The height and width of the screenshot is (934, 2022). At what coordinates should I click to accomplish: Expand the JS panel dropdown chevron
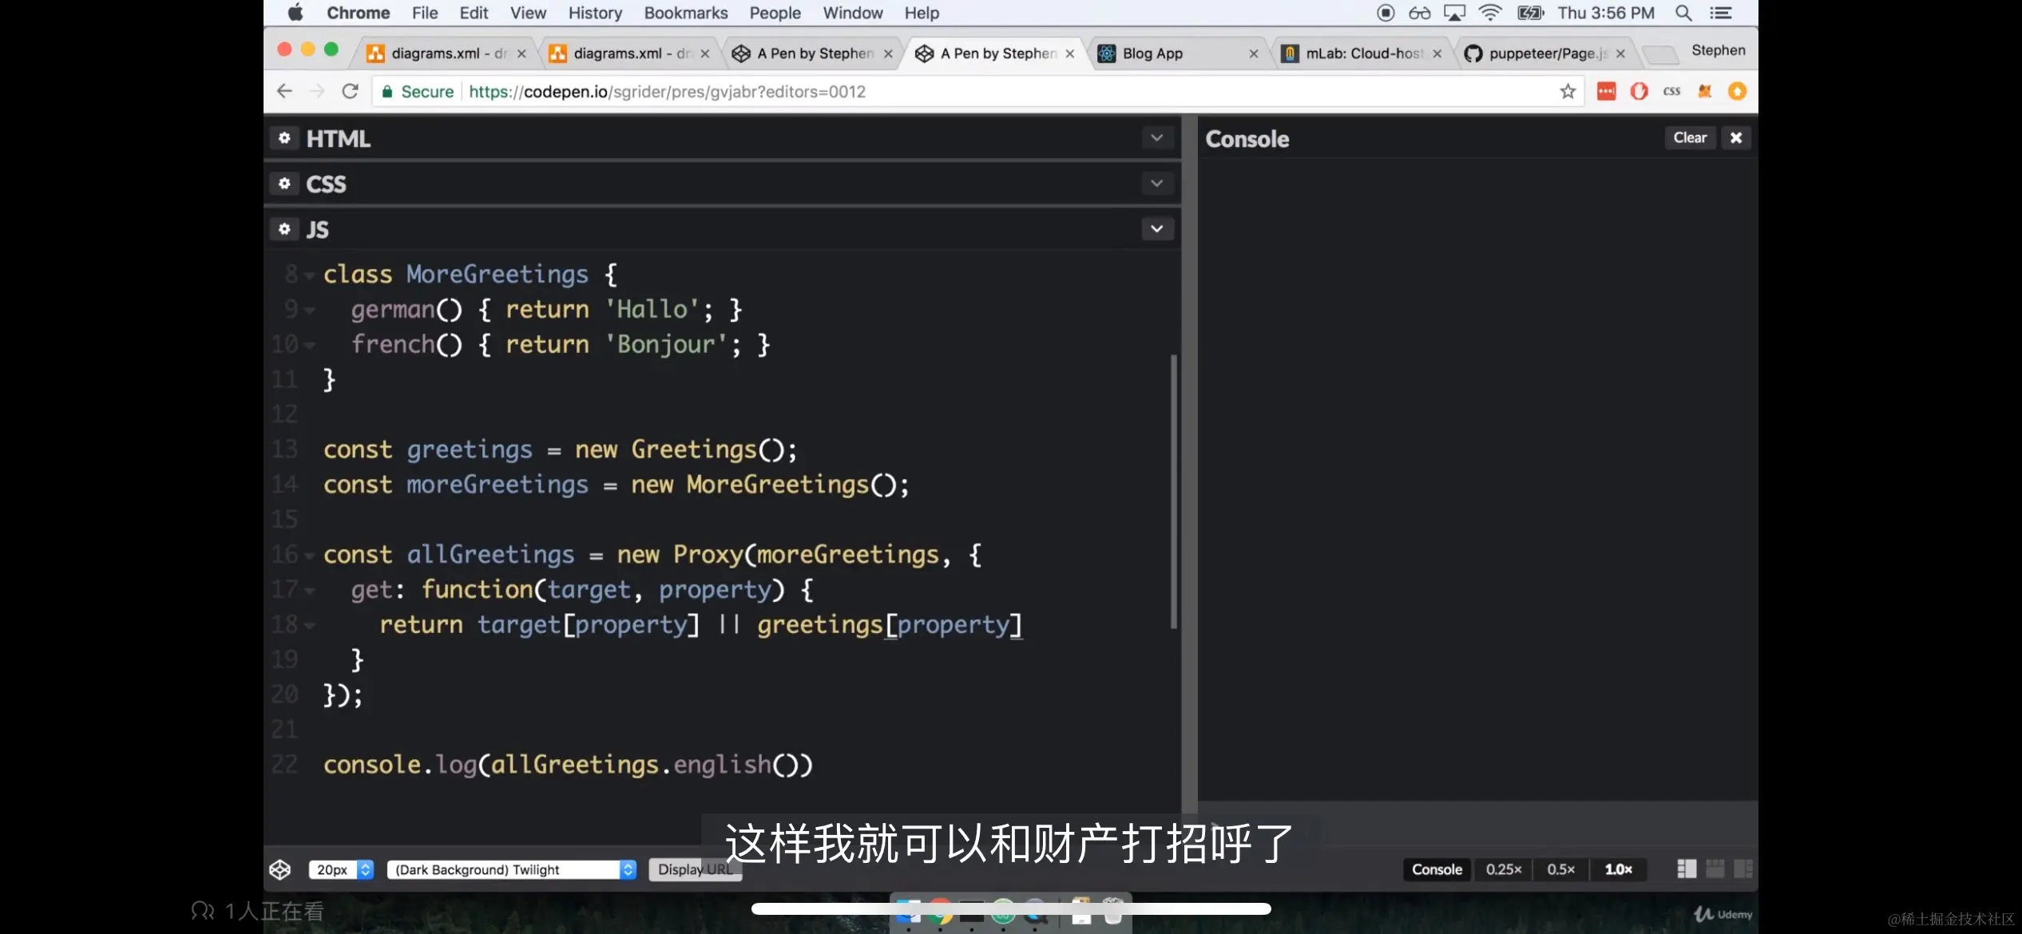[1156, 229]
